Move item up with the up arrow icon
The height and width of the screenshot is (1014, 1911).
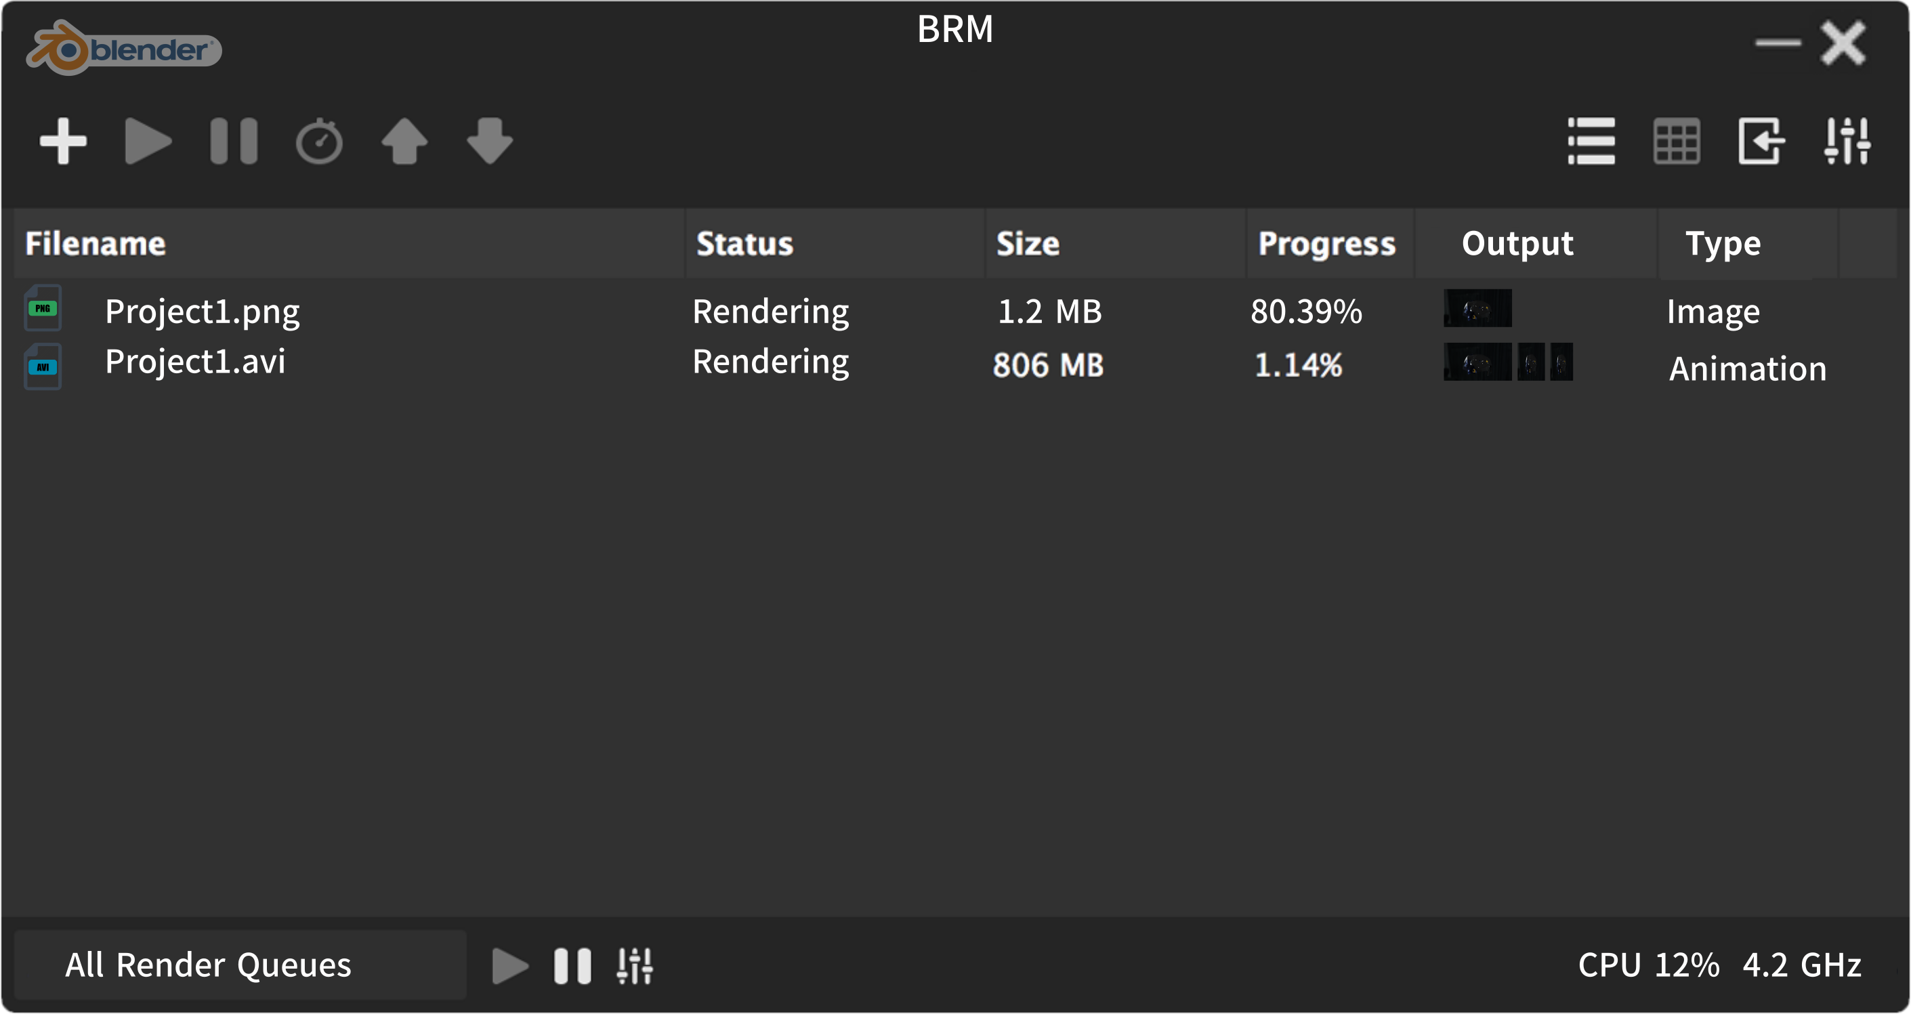coord(404,141)
